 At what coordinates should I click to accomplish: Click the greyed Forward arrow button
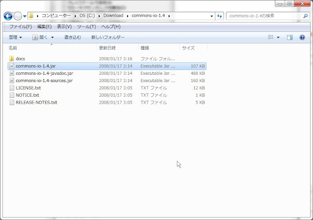pos(18,16)
